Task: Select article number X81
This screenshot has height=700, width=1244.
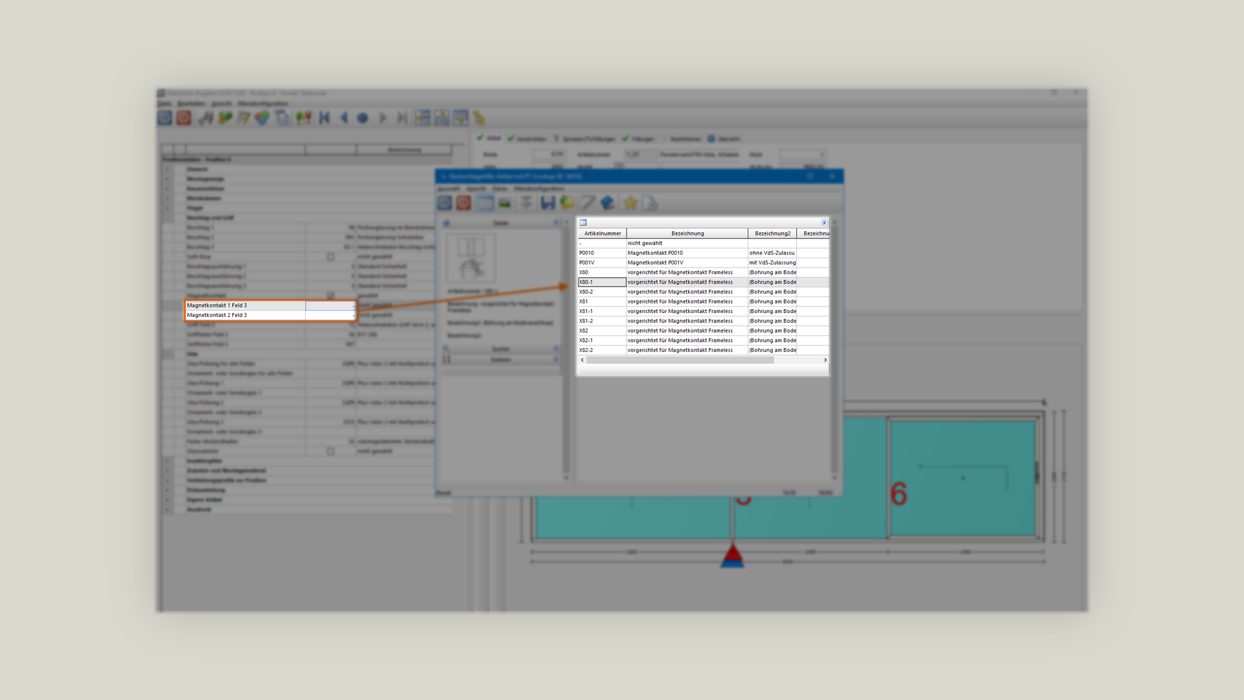Action: coord(602,301)
